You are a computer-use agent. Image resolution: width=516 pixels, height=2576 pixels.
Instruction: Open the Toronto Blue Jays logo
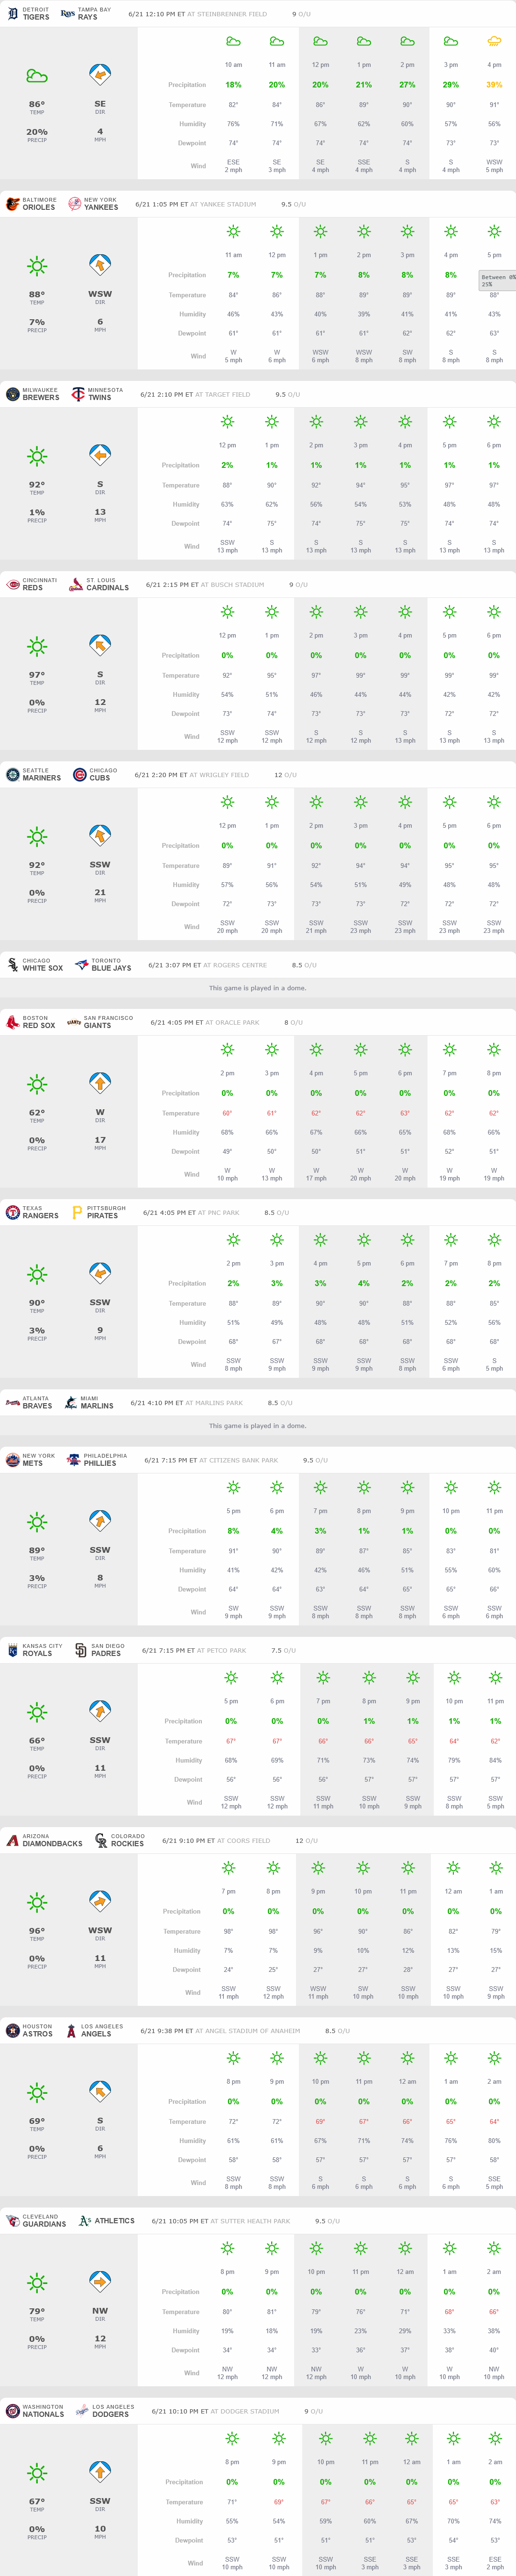point(81,965)
